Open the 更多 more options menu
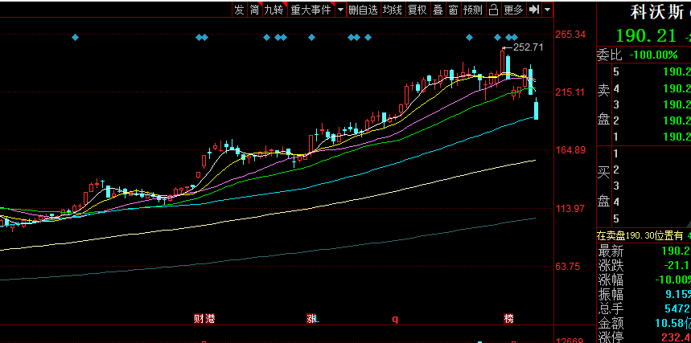Screen dimensions: 691x343 coord(513,10)
